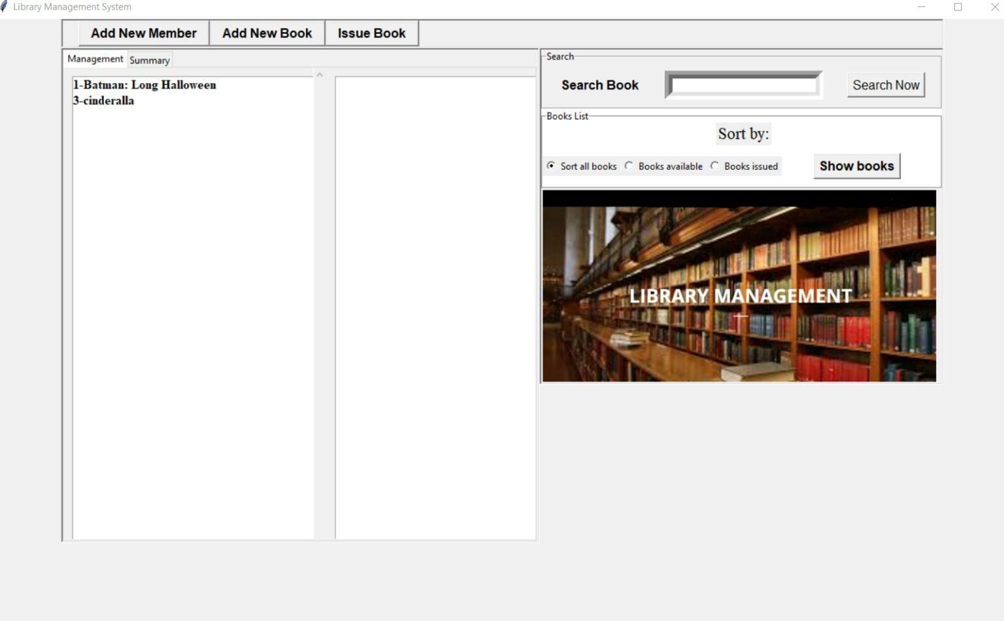
Task: Focus the Search Book input field
Action: 744,85
